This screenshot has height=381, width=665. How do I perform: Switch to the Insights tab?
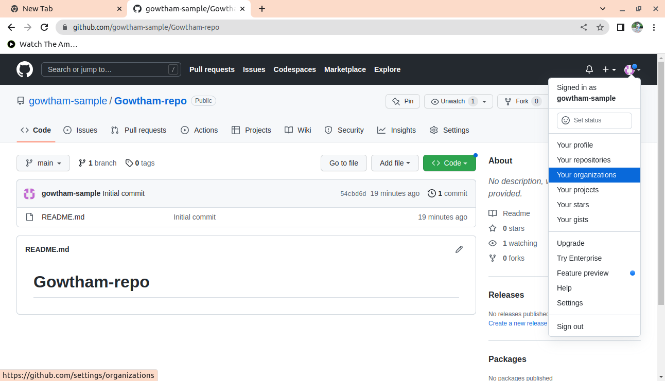tap(396, 130)
